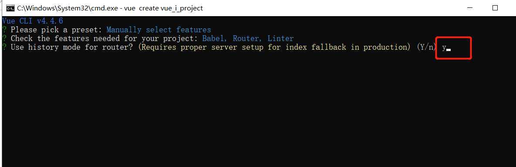Click the blinking cursor after the typed y

[449, 50]
